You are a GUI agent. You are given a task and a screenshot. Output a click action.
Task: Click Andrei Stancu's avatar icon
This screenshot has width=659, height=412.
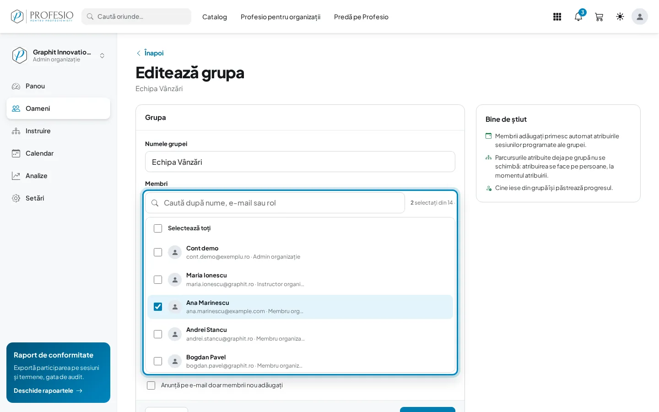[x=175, y=334]
